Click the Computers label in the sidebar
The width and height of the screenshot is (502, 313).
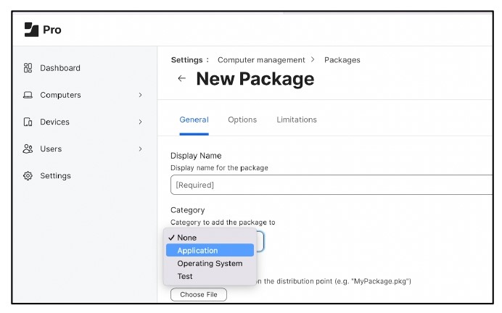tap(60, 95)
